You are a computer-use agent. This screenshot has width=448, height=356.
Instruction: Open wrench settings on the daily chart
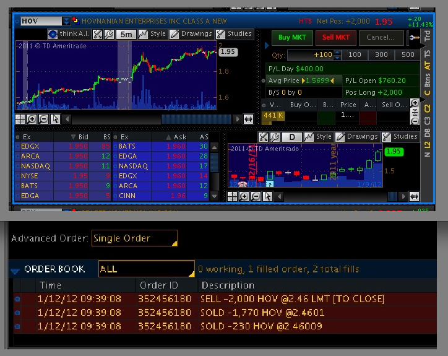point(275,137)
